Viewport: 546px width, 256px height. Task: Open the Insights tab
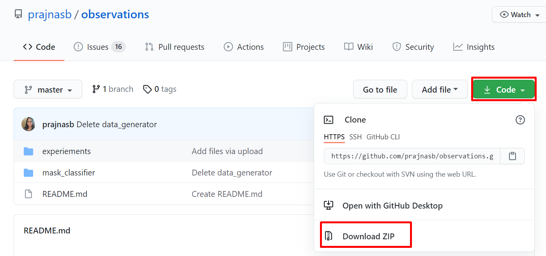[474, 47]
